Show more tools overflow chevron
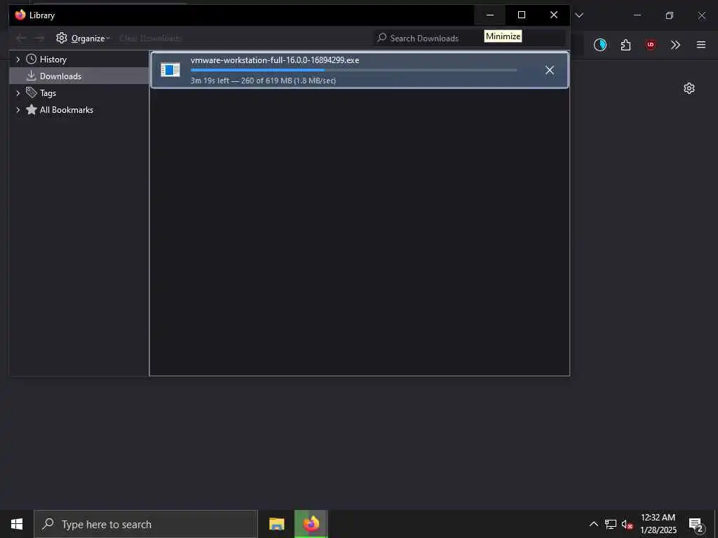Screen dimensions: 718x538 [675, 45]
